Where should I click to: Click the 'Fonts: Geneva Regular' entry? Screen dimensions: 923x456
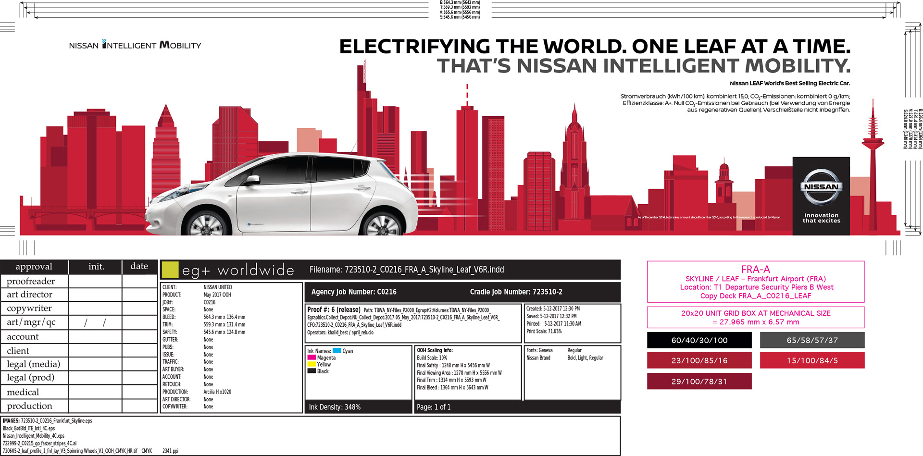coord(554,350)
